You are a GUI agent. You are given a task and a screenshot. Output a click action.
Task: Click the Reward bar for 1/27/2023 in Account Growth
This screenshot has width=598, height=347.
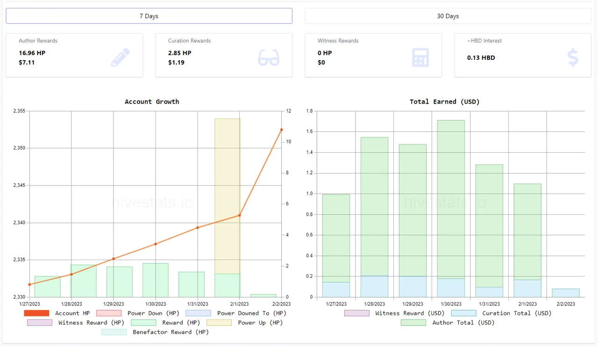click(47, 286)
